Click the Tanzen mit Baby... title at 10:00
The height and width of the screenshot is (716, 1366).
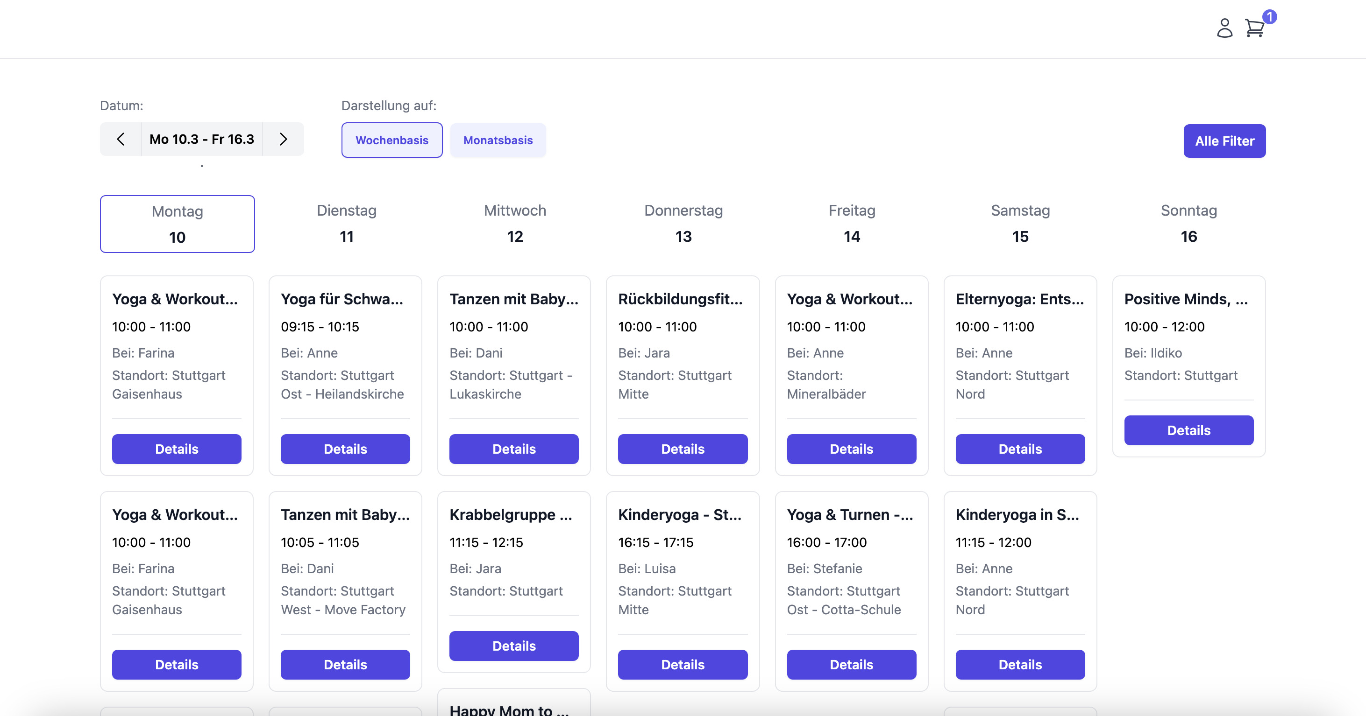pyautogui.click(x=514, y=299)
